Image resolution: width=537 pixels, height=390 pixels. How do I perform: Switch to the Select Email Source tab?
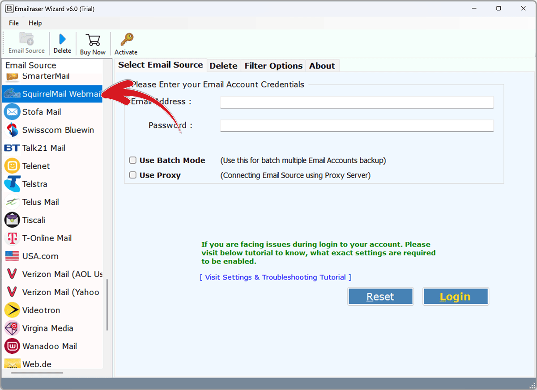(160, 65)
